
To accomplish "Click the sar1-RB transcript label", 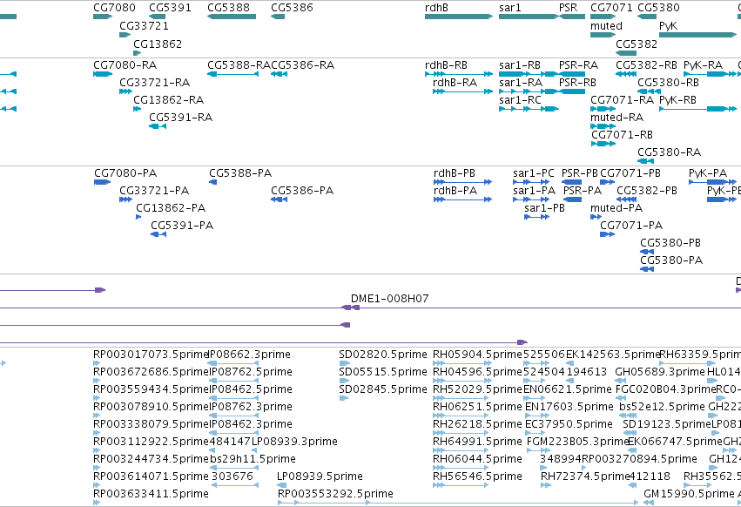I will pyautogui.click(x=519, y=64).
